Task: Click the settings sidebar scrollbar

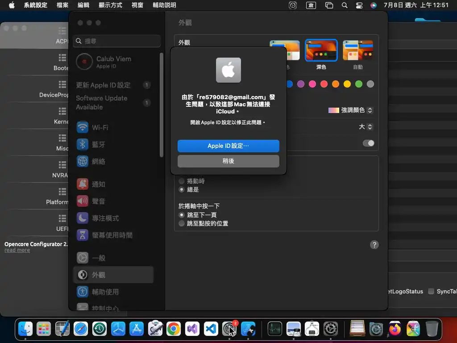Action: click(162, 105)
